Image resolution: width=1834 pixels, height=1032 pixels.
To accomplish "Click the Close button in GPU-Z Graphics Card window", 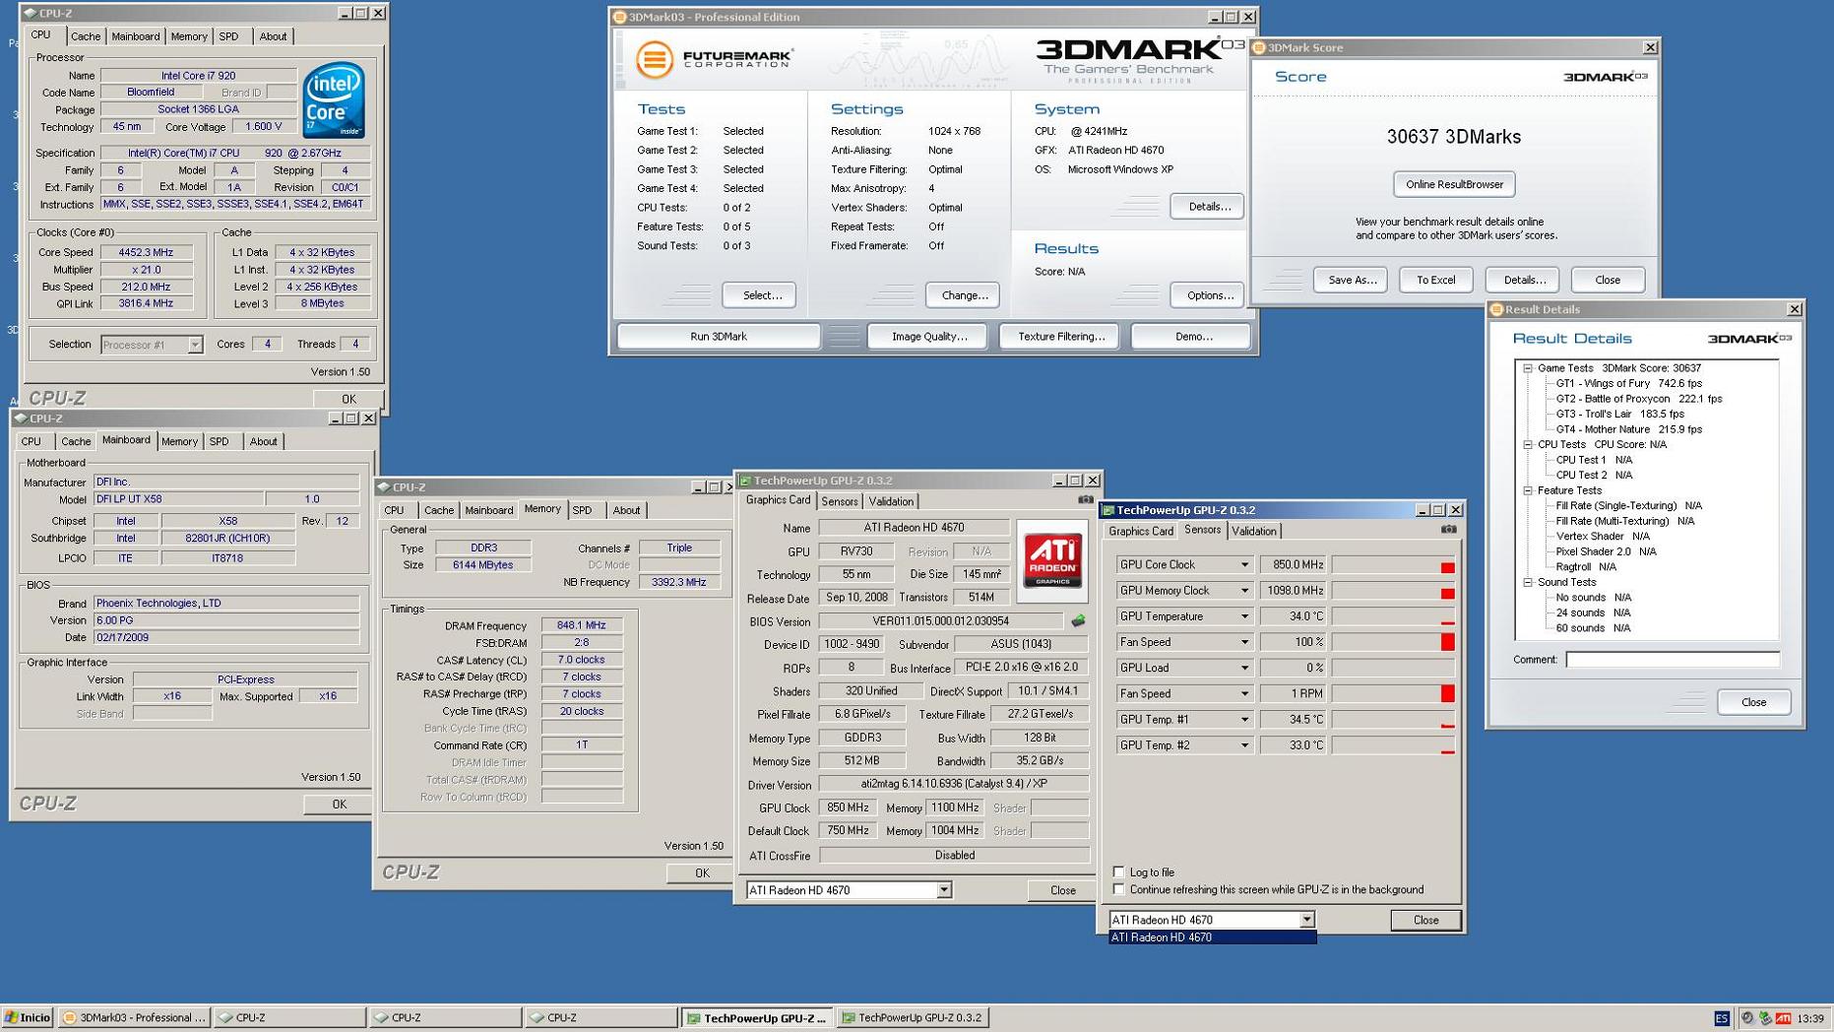I will point(1061,890).
